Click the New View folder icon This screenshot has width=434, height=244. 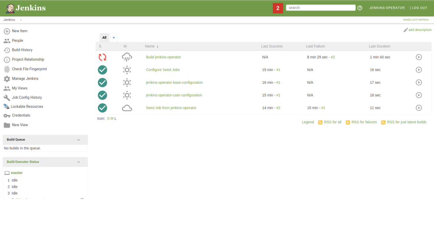7,125
